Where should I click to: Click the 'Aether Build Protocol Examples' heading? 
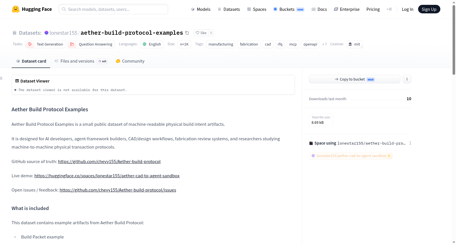point(50,110)
